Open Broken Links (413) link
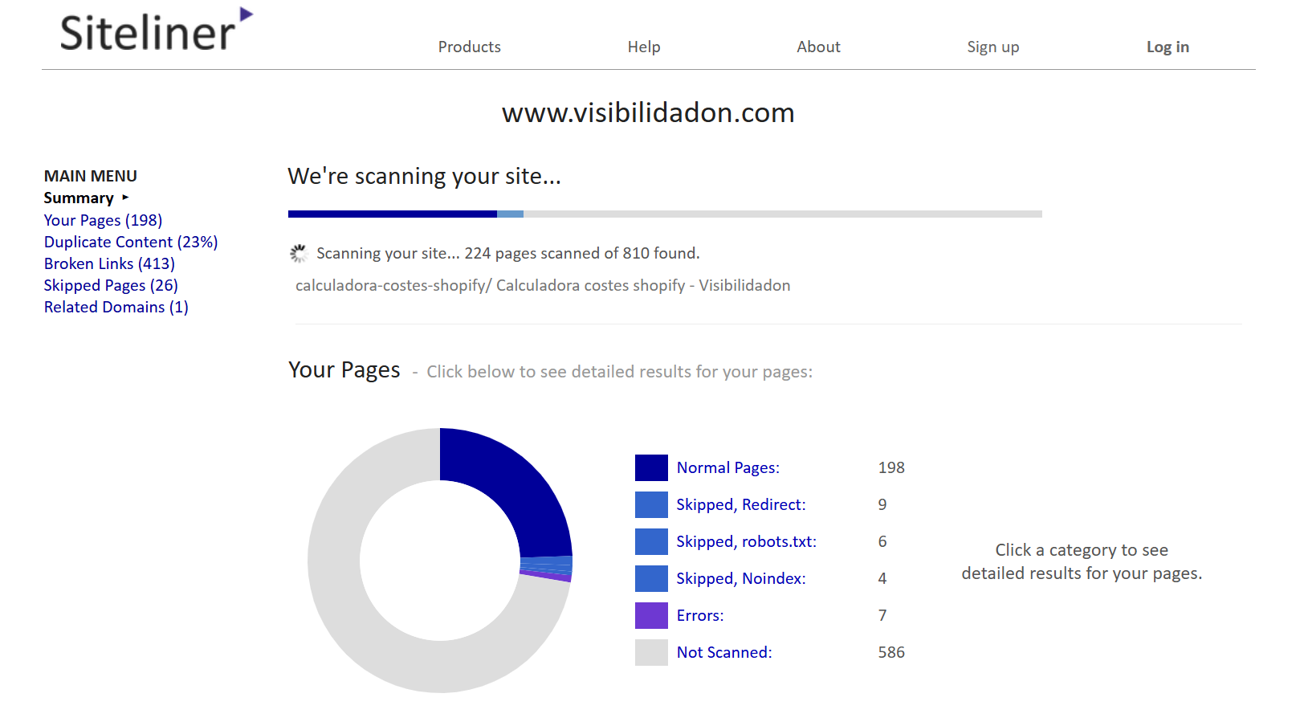1304x722 pixels. point(109,263)
